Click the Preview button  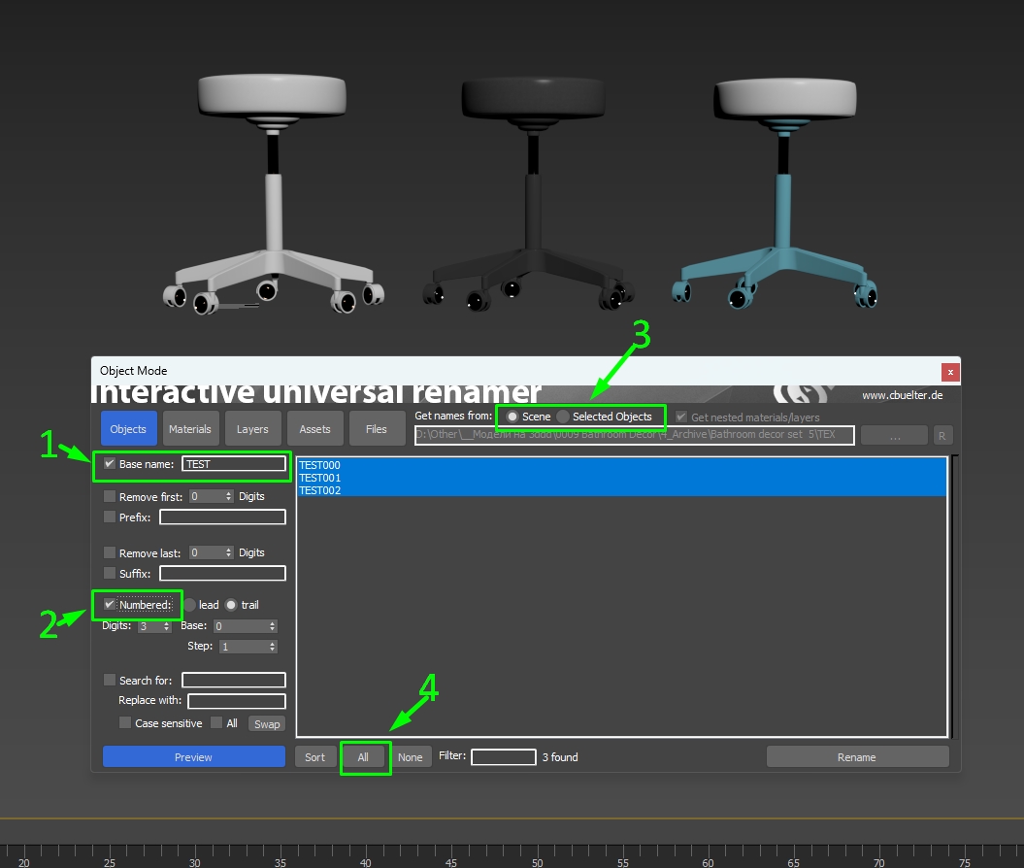tap(193, 757)
